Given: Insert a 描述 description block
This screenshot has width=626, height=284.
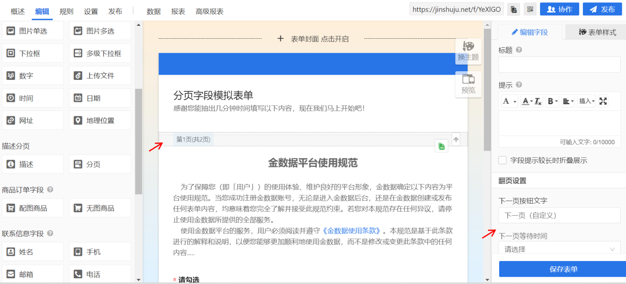Looking at the screenshot, I should point(33,164).
